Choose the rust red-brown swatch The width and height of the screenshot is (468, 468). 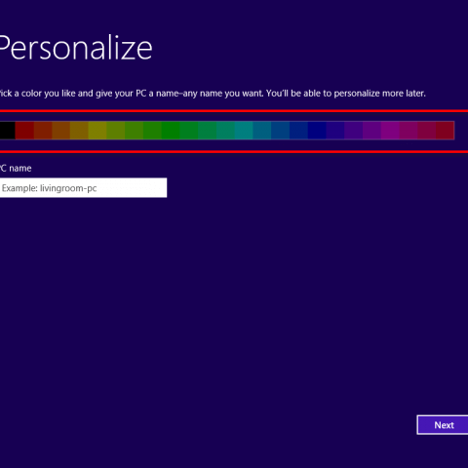pyautogui.click(x=43, y=131)
